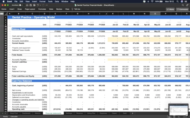This screenshot has width=190, height=118.
Task: Click the search magnifier in the Excel title bar
Action: [x=183, y=5]
